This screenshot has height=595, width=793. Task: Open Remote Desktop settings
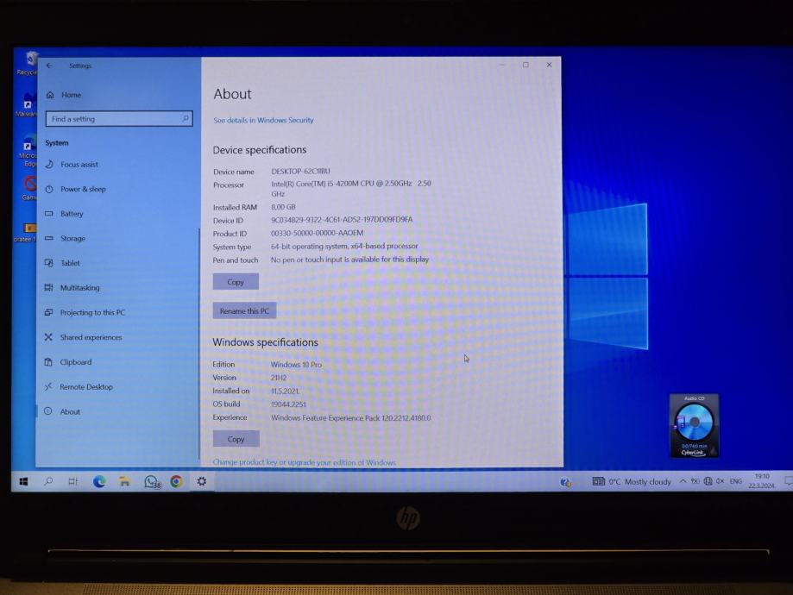click(x=86, y=386)
